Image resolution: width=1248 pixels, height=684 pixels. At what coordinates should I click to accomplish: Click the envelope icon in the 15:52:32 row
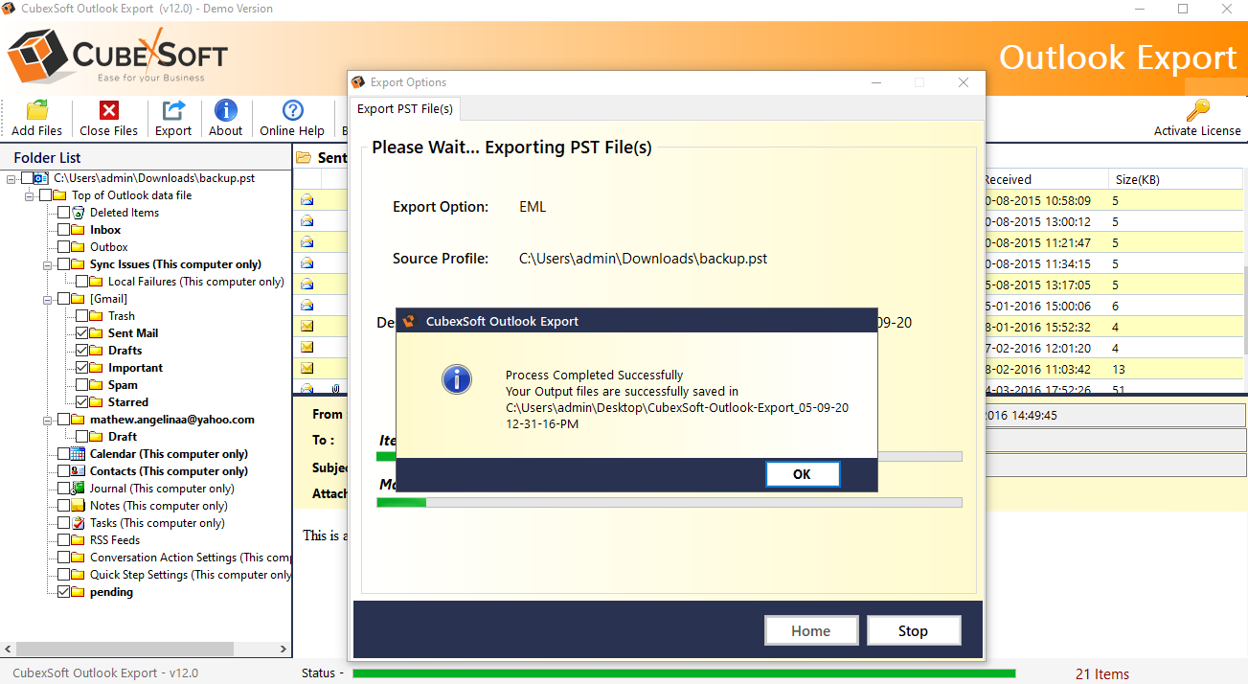tap(307, 327)
